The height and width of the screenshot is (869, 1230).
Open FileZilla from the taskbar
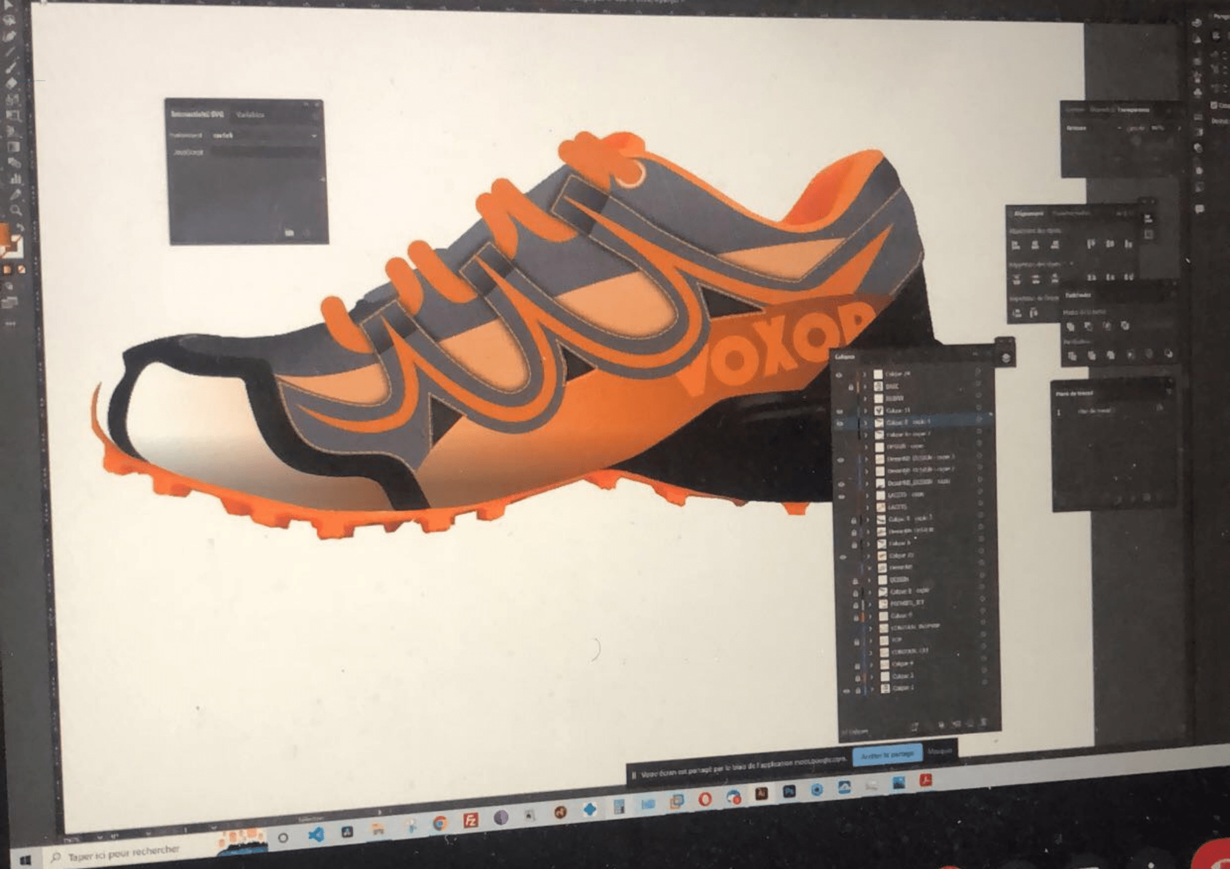tap(470, 820)
